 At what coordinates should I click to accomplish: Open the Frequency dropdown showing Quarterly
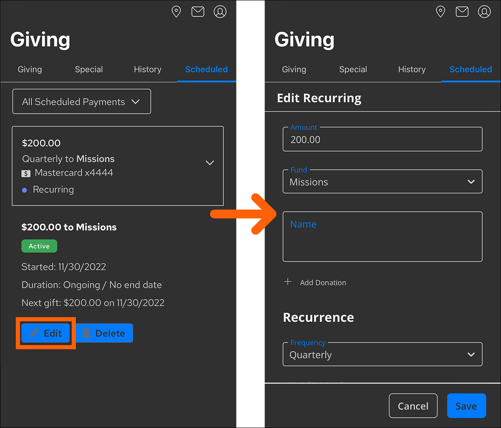pyautogui.click(x=382, y=354)
